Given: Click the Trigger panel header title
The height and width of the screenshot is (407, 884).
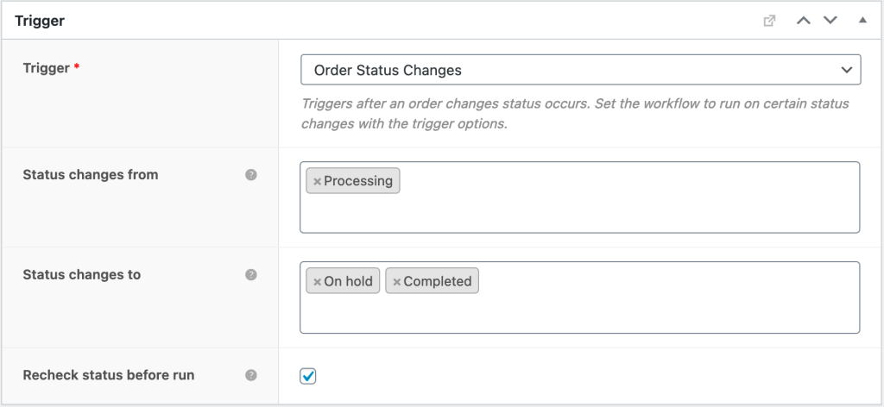Looking at the screenshot, I should [x=40, y=20].
